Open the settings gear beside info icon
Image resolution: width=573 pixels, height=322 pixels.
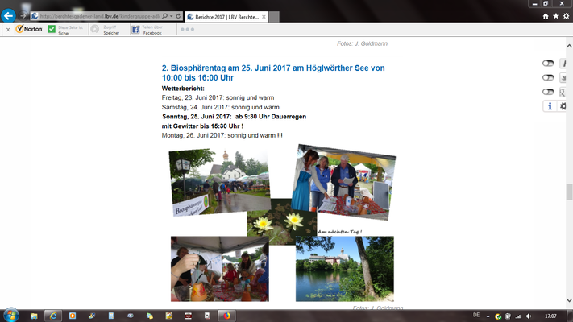click(563, 106)
